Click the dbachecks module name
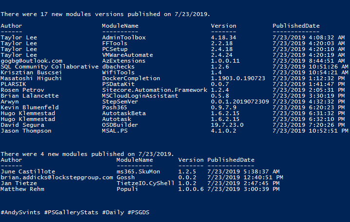The image size is (350, 222). (x=118, y=67)
